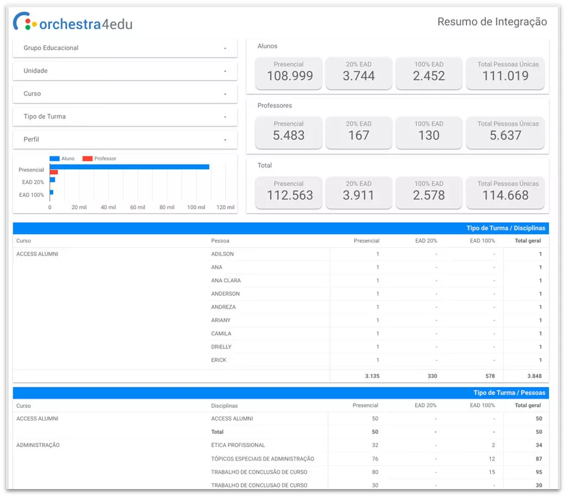Click the Tipo de Turma / Pessoas header bar
566x497 pixels.
click(x=280, y=392)
